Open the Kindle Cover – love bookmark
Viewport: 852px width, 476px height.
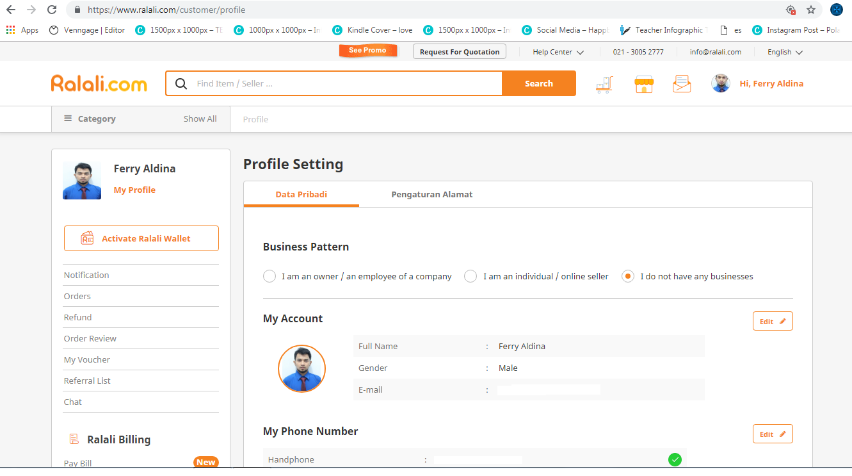tap(373, 30)
